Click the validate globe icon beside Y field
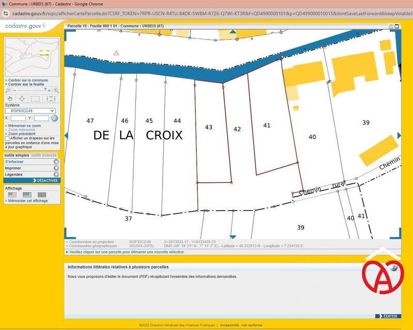The width and height of the screenshot is (413, 330). pyautogui.click(x=55, y=118)
